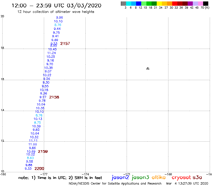Click the light green 12–15 ft swatch
The width and height of the screenshot is (212, 186).
144,3
